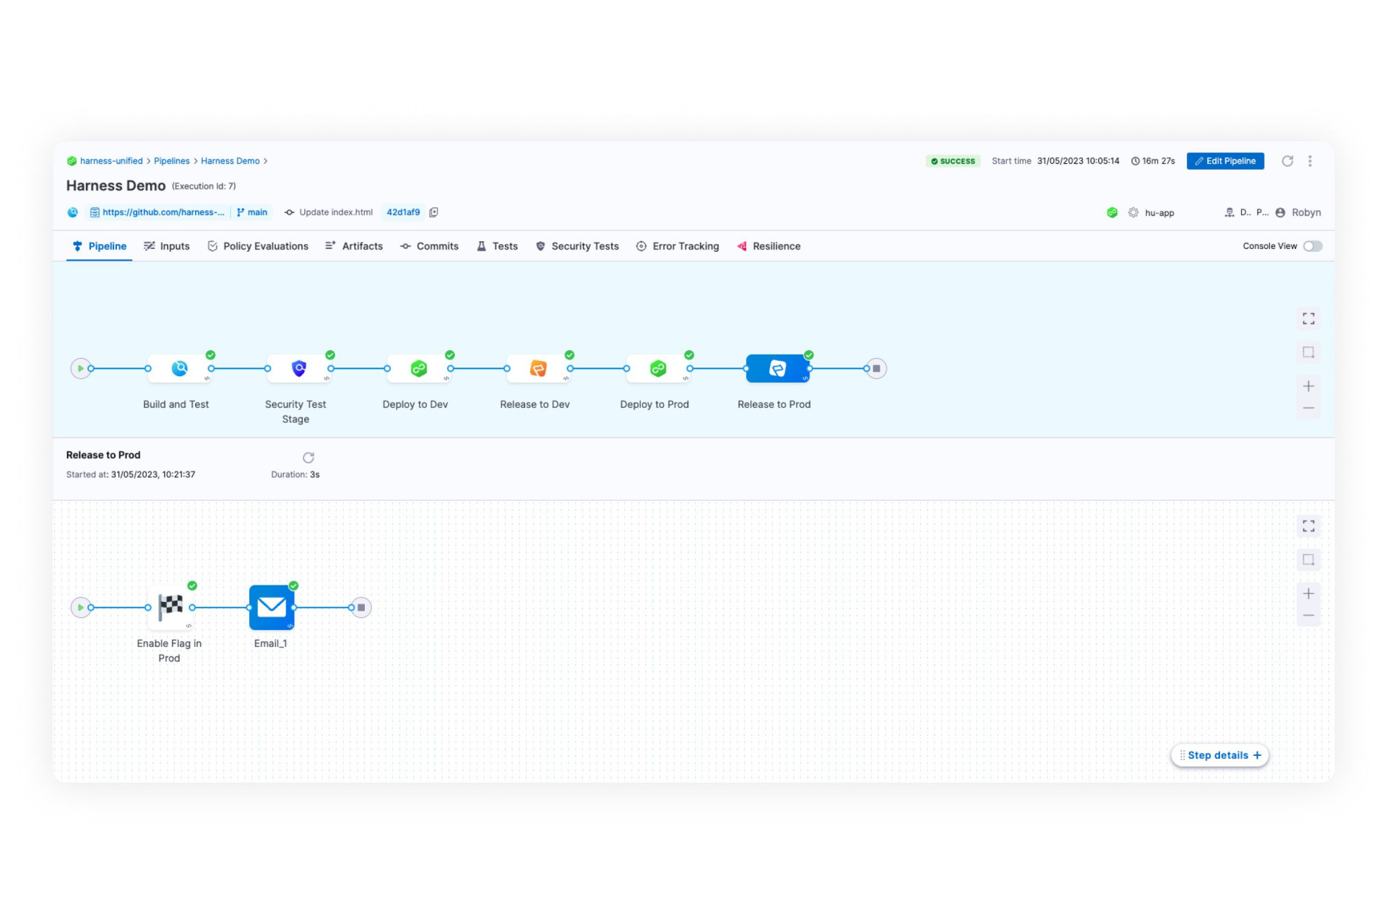Select the Build and Test stage icon

(178, 368)
